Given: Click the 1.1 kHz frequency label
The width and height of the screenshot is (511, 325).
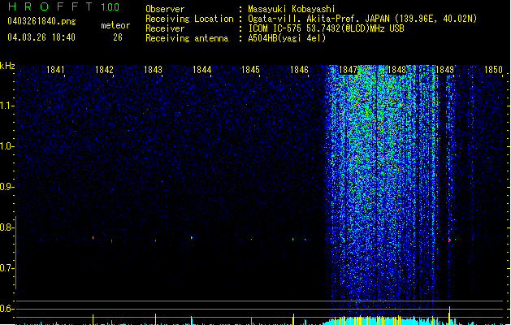Looking at the screenshot, I should point(7,106).
